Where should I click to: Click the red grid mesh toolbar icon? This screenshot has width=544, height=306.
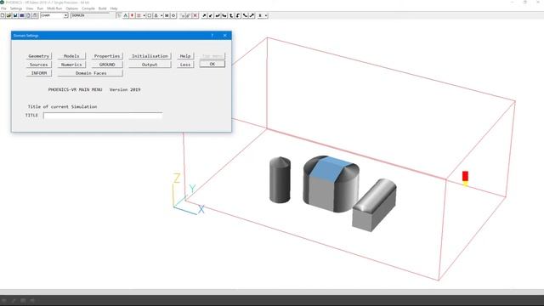pyautogui.click(x=139, y=15)
